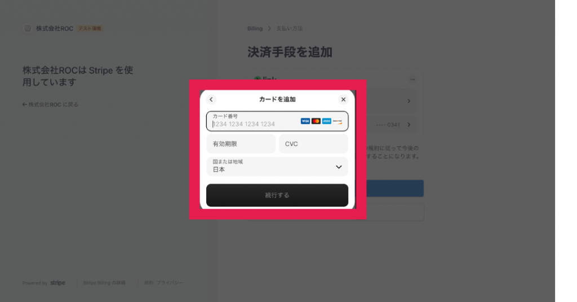Open the プライバシー link in footer
577x302 pixels.
pyautogui.click(x=170, y=282)
